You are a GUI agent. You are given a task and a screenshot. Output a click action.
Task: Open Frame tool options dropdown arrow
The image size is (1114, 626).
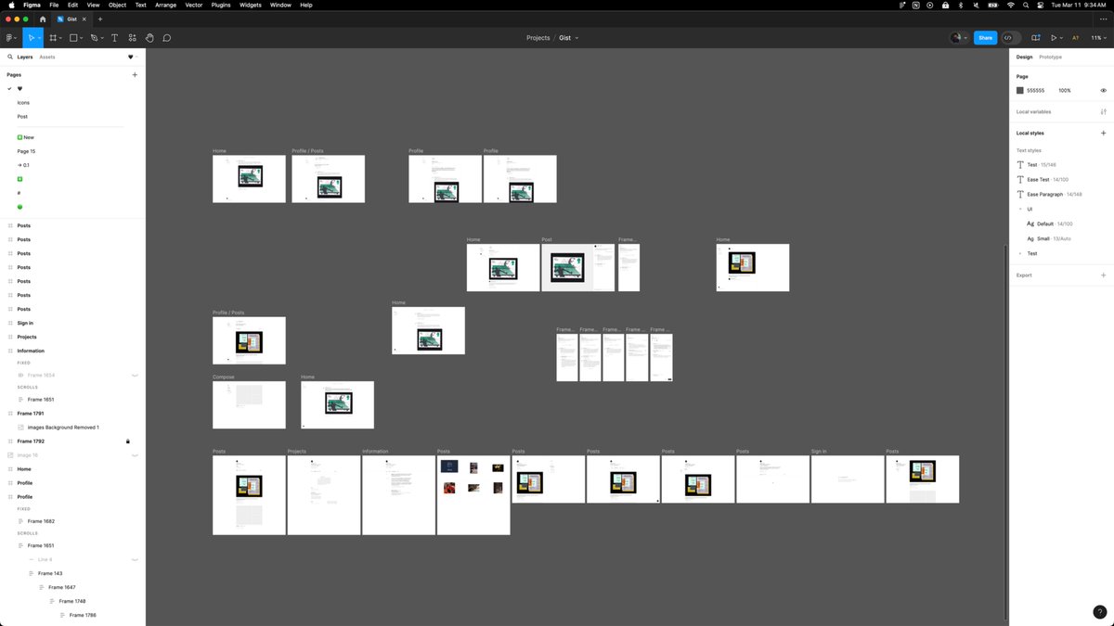point(61,39)
